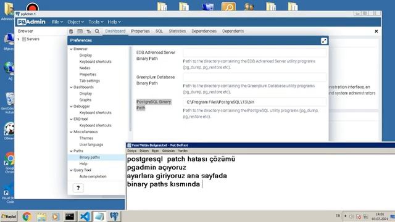Viewport: 395px width, 222px height.
Task: Click the Search Objects magnifier icon
Action: pyautogui.click(x=97, y=31)
